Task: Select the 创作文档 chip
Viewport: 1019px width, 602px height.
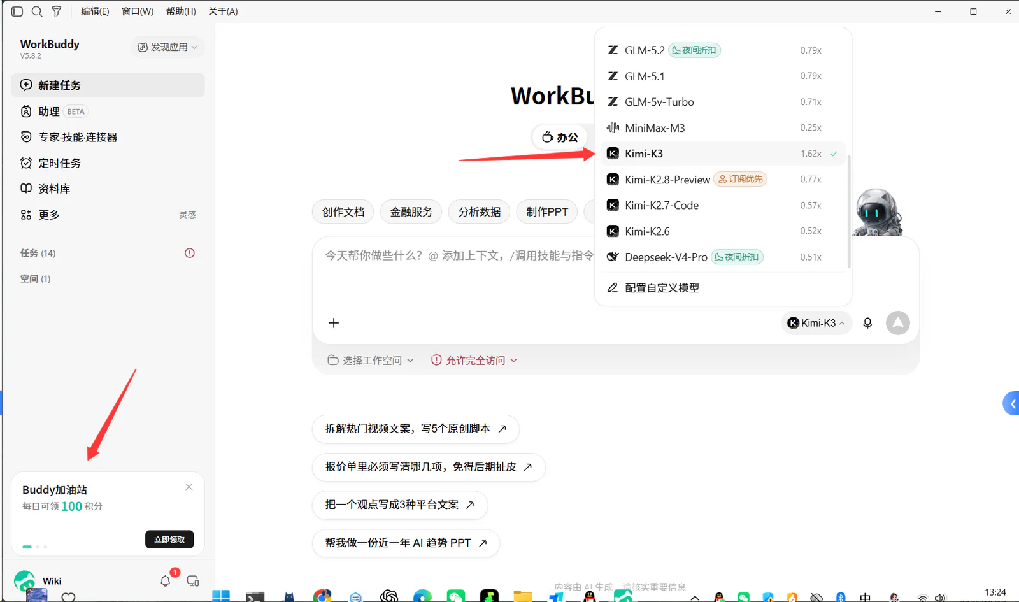Action: (x=343, y=212)
